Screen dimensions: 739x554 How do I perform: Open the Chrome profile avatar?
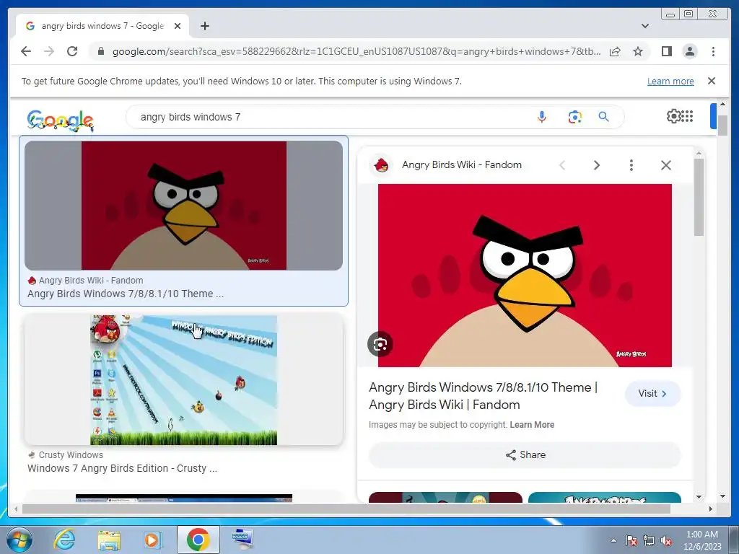pos(690,51)
